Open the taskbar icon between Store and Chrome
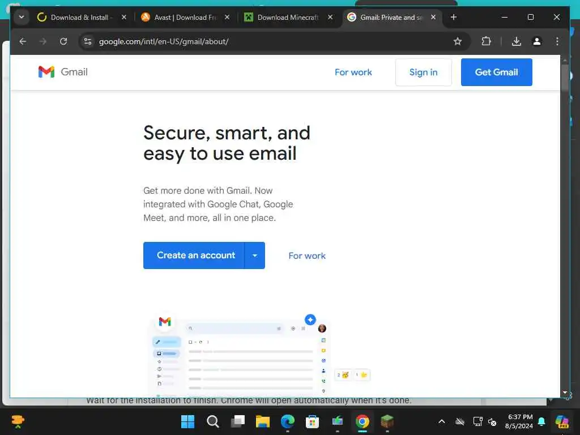The height and width of the screenshot is (435, 580). point(338,421)
